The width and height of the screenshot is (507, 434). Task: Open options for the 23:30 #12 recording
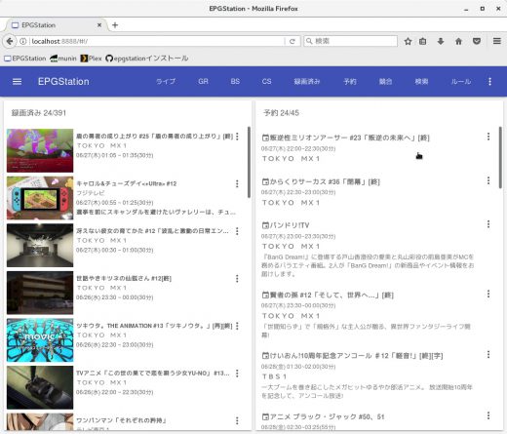[x=237, y=279]
